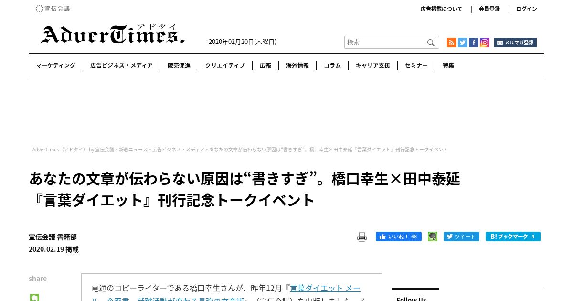Click the RSS feed icon
This screenshot has width=573, height=301.
[x=451, y=43]
